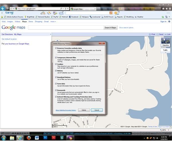Uncheck the History checkbox
Image resolution: width=172 pixels, height=142 pixels.
tap(56, 71)
